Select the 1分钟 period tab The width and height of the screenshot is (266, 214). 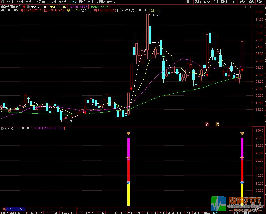coord(19,2)
